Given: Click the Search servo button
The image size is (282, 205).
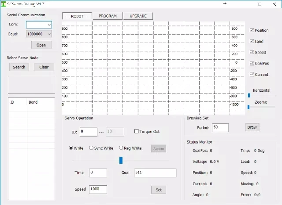Looking at the screenshot, I should click(19, 67).
